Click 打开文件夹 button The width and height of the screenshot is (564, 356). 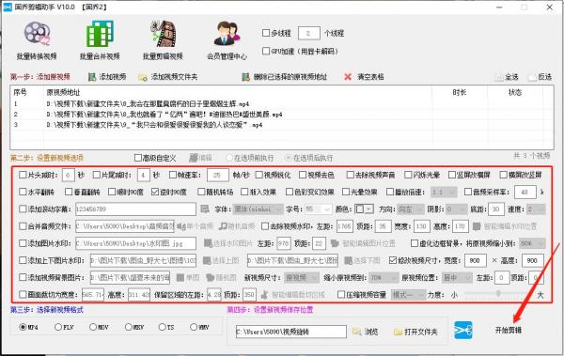[x=416, y=332]
